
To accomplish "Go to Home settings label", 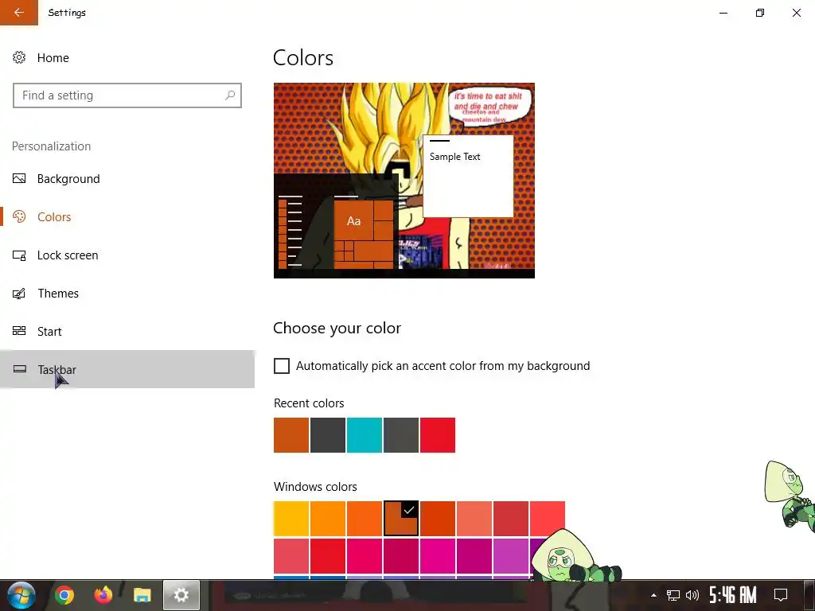I will (x=53, y=57).
